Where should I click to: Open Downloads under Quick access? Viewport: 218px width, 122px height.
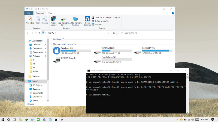click(36, 49)
